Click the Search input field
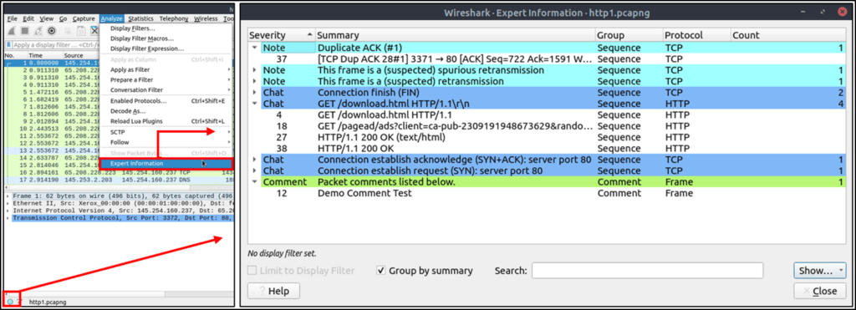Screen dimensions: 856x310 tap(648, 270)
